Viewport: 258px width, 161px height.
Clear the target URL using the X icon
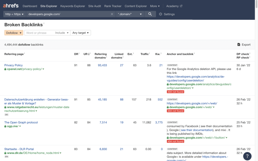(x=112, y=14)
